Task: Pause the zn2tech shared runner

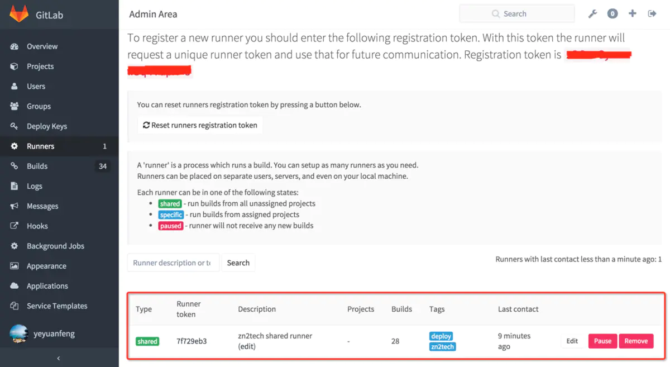Action: [x=602, y=341]
